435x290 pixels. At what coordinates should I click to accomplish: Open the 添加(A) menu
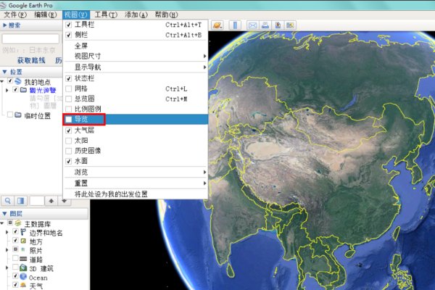click(136, 14)
